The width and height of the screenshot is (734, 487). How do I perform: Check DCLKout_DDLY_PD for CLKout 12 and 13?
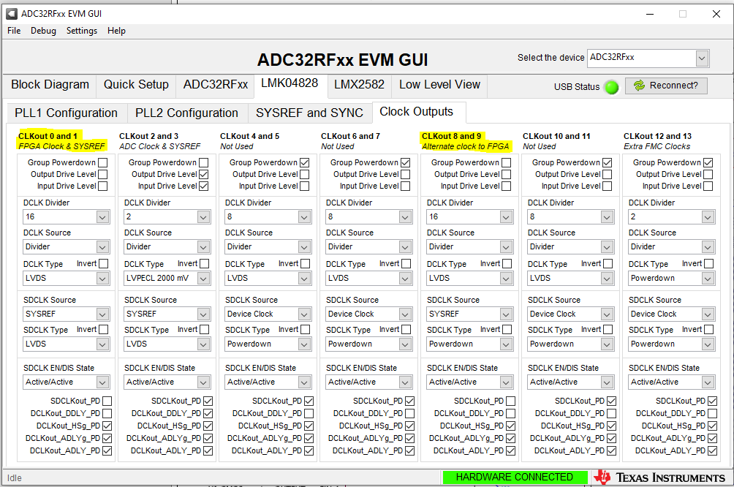[x=713, y=413]
